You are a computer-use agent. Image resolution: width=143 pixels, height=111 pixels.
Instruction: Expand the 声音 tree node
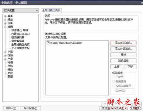pos(5,59)
